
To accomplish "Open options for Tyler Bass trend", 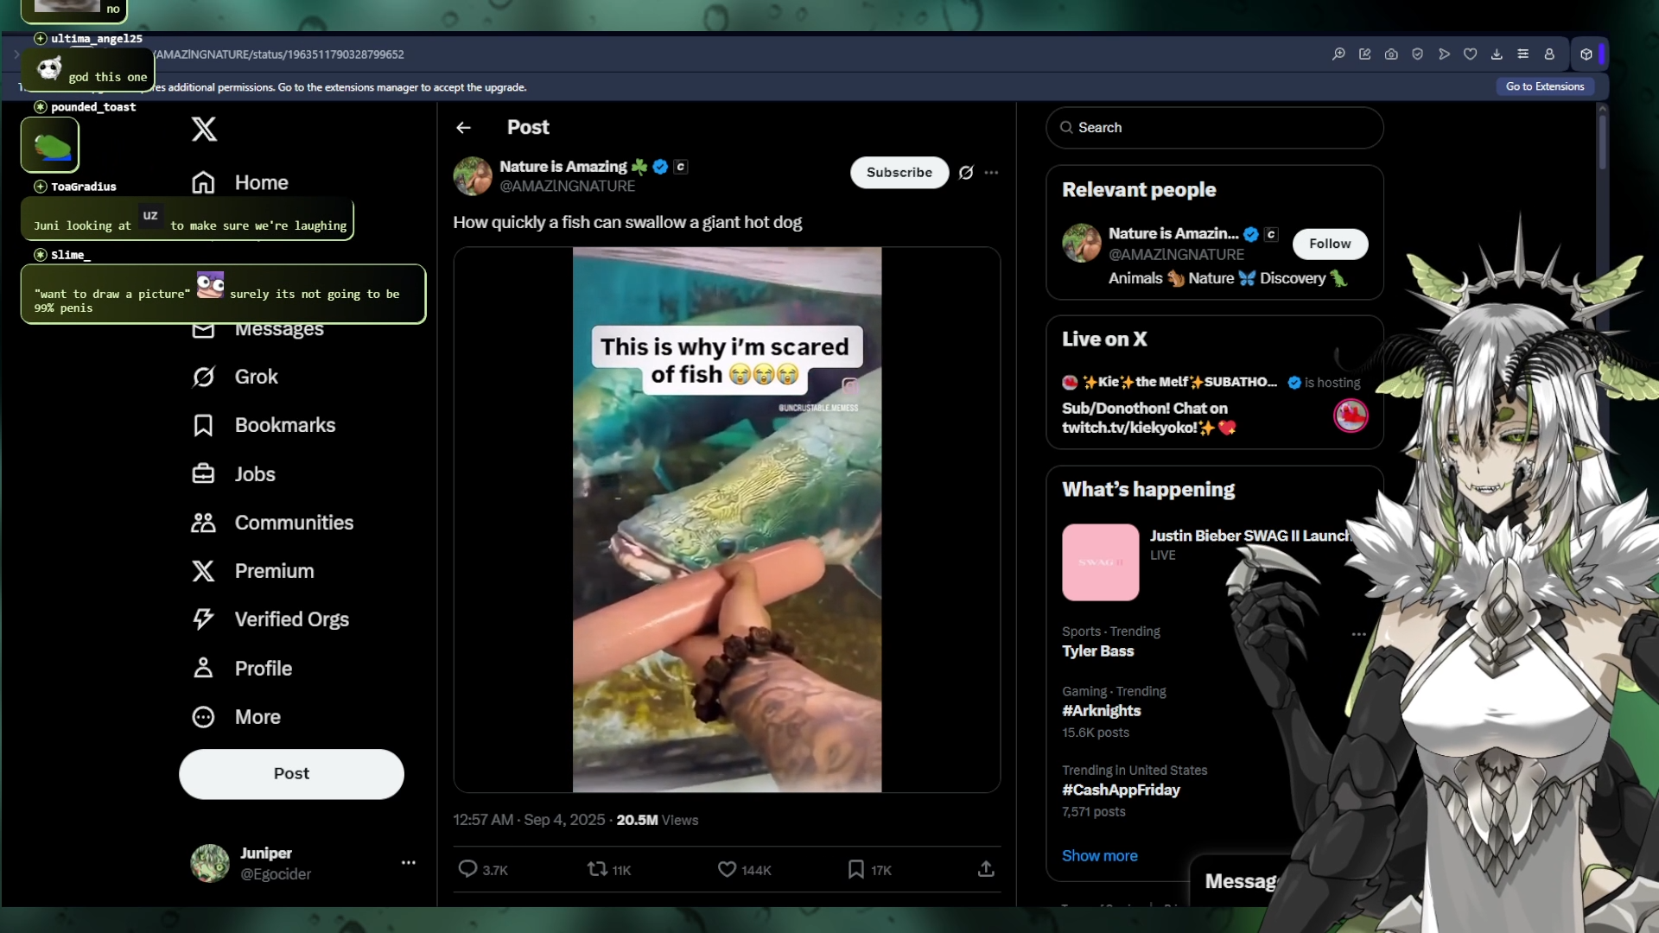I will (x=1358, y=634).
